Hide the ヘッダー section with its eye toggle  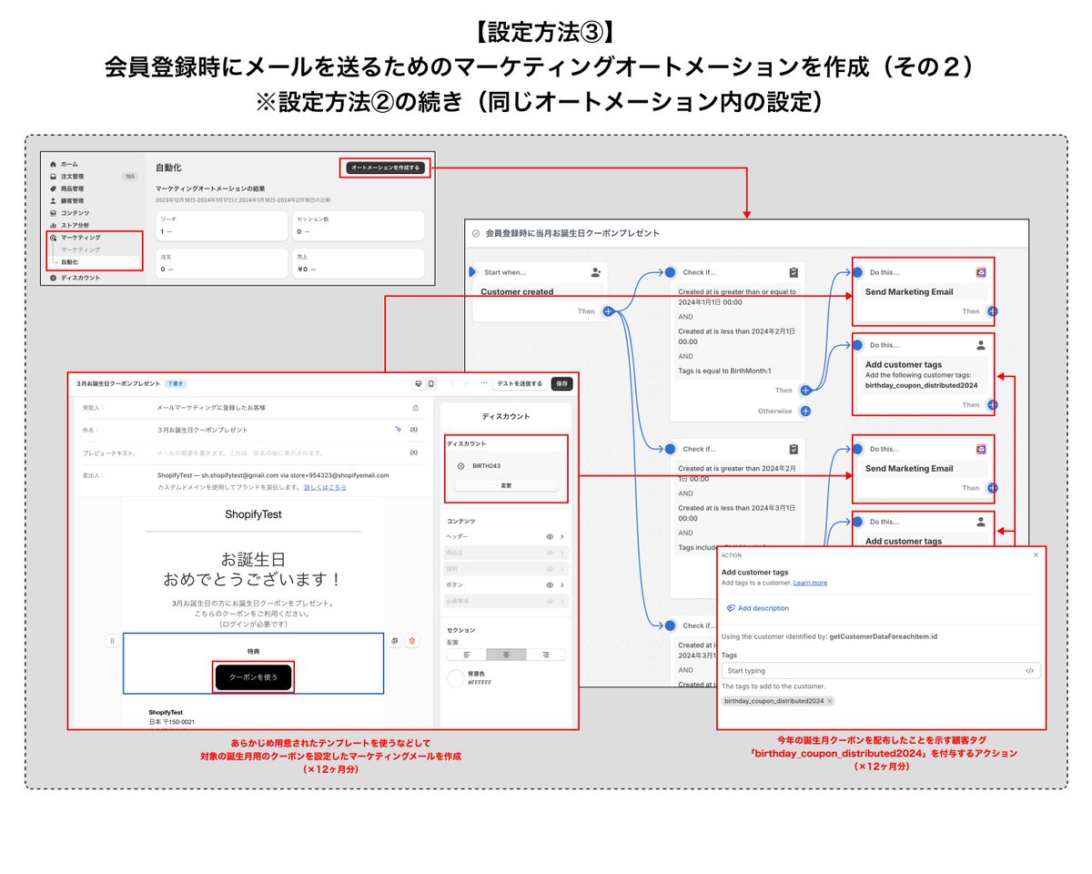pyautogui.click(x=549, y=536)
